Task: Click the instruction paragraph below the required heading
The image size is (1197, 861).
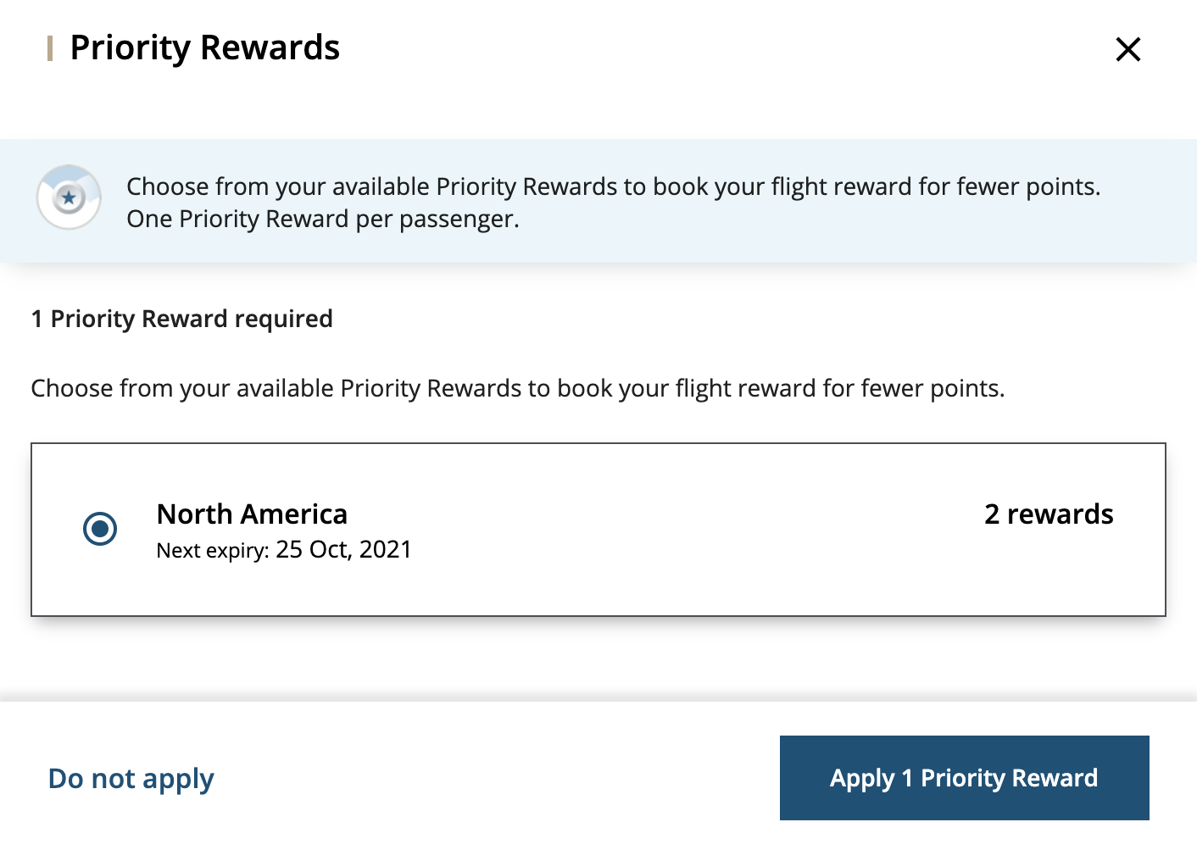Action: click(517, 388)
